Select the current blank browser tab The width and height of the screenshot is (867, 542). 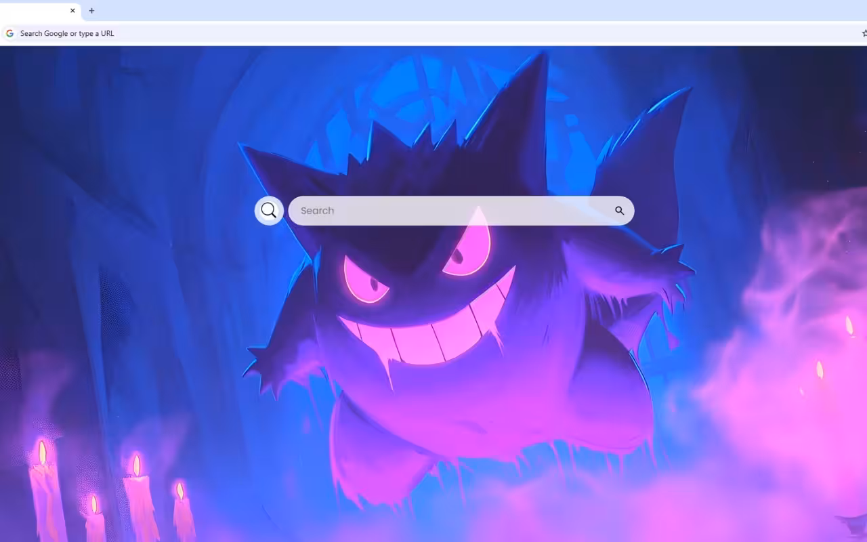point(41,11)
